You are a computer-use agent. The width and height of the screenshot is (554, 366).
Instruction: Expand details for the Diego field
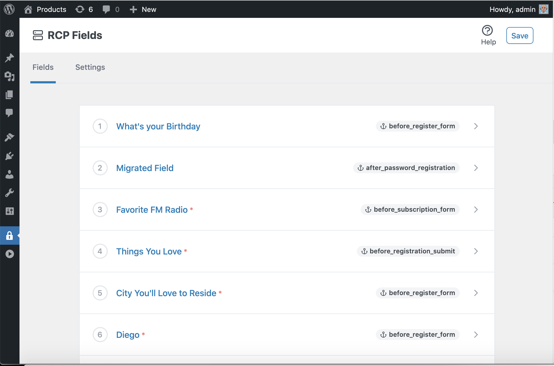tap(476, 335)
